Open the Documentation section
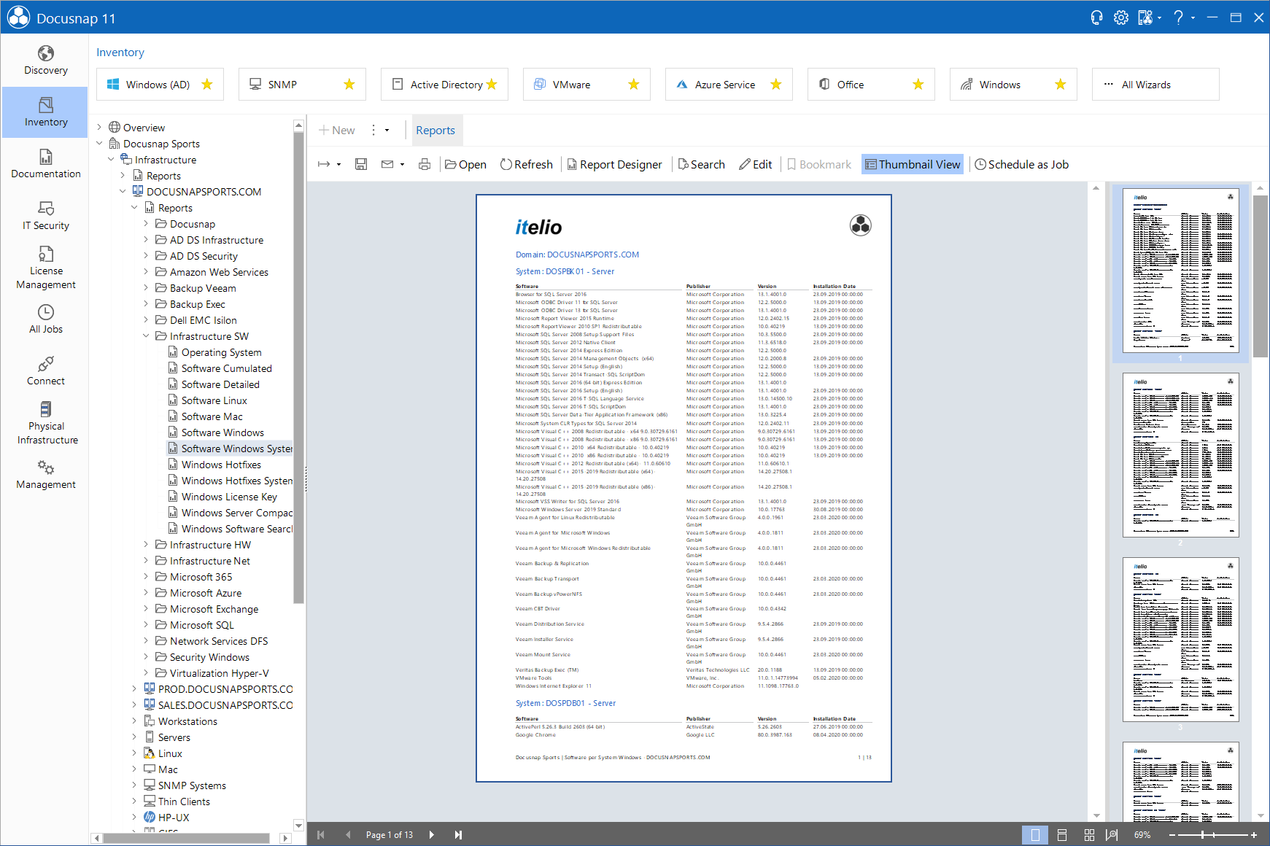Image resolution: width=1270 pixels, height=846 pixels. [45, 164]
